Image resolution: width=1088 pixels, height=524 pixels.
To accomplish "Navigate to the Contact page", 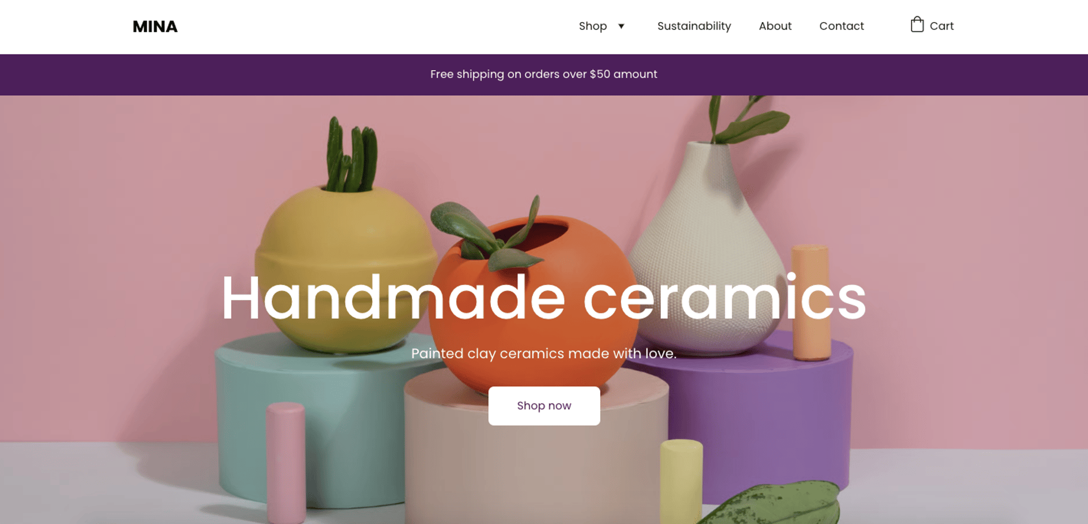I will (x=841, y=26).
